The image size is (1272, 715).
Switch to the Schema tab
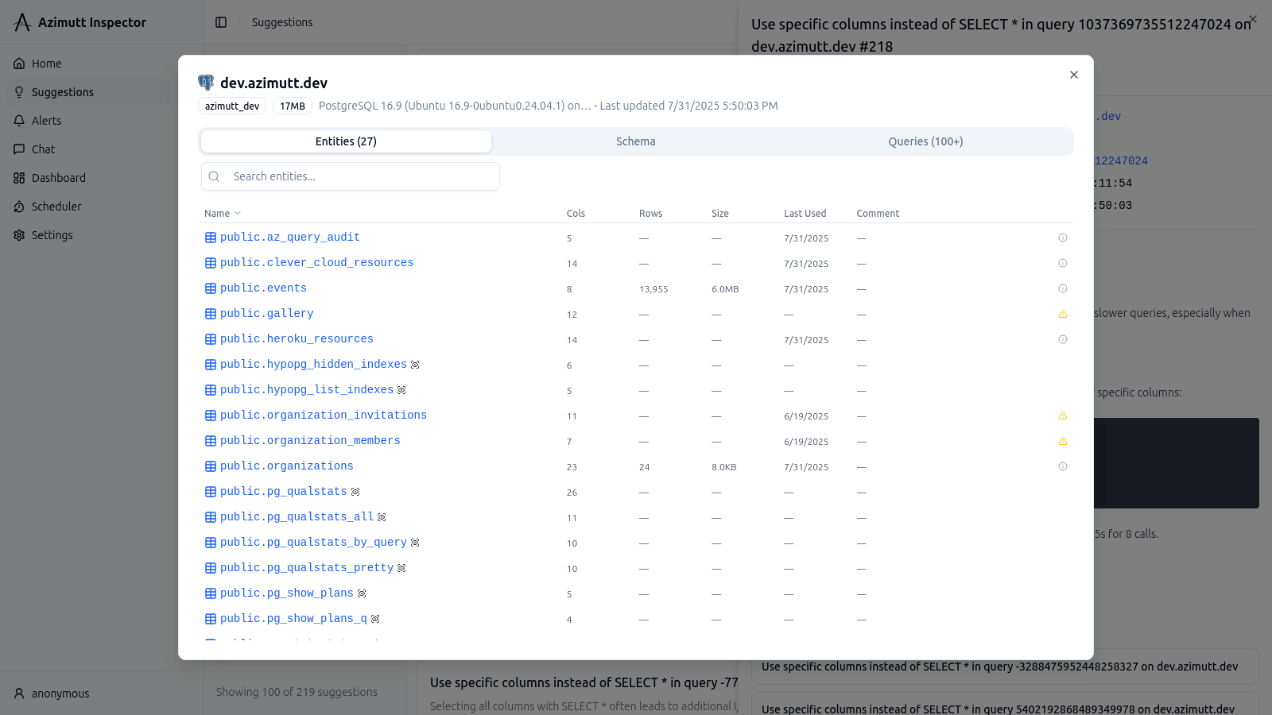point(635,141)
